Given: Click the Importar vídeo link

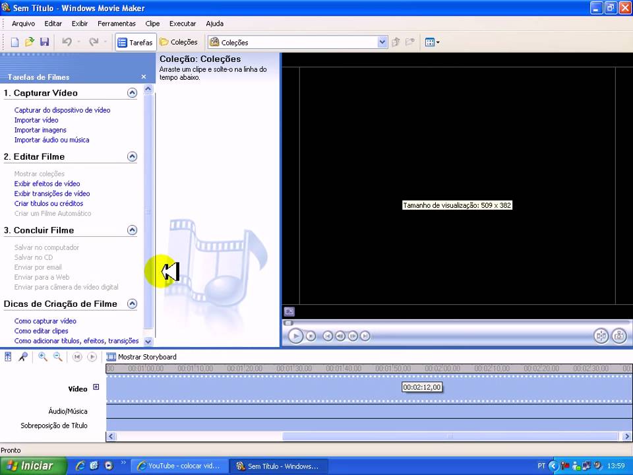Looking at the screenshot, I should coord(36,120).
